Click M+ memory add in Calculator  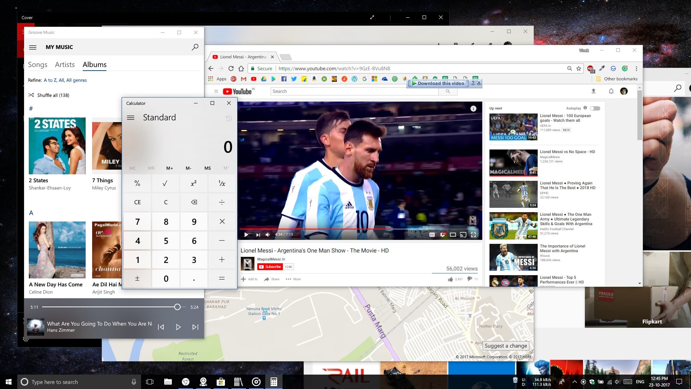(x=170, y=168)
